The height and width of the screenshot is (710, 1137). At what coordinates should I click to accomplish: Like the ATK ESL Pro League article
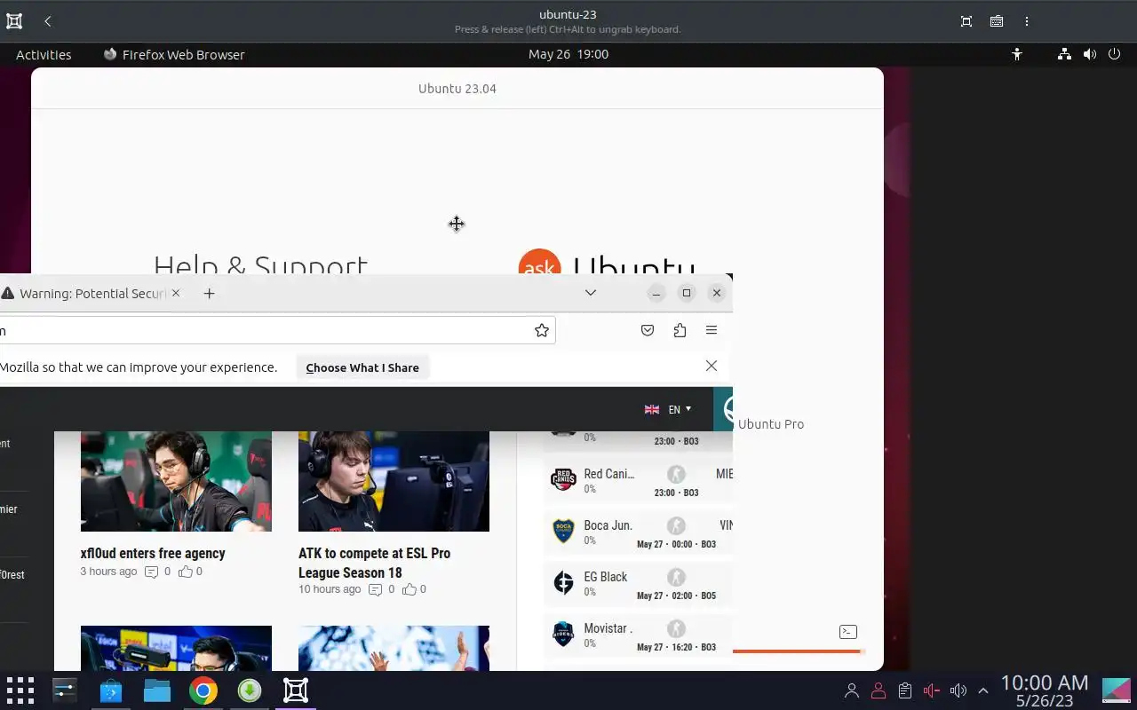click(x=409, y=589)
